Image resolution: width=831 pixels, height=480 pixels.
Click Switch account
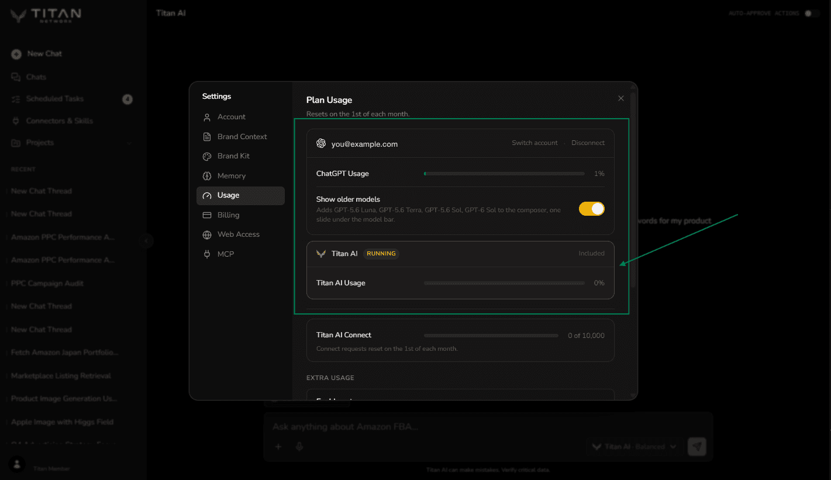point(535,143)
